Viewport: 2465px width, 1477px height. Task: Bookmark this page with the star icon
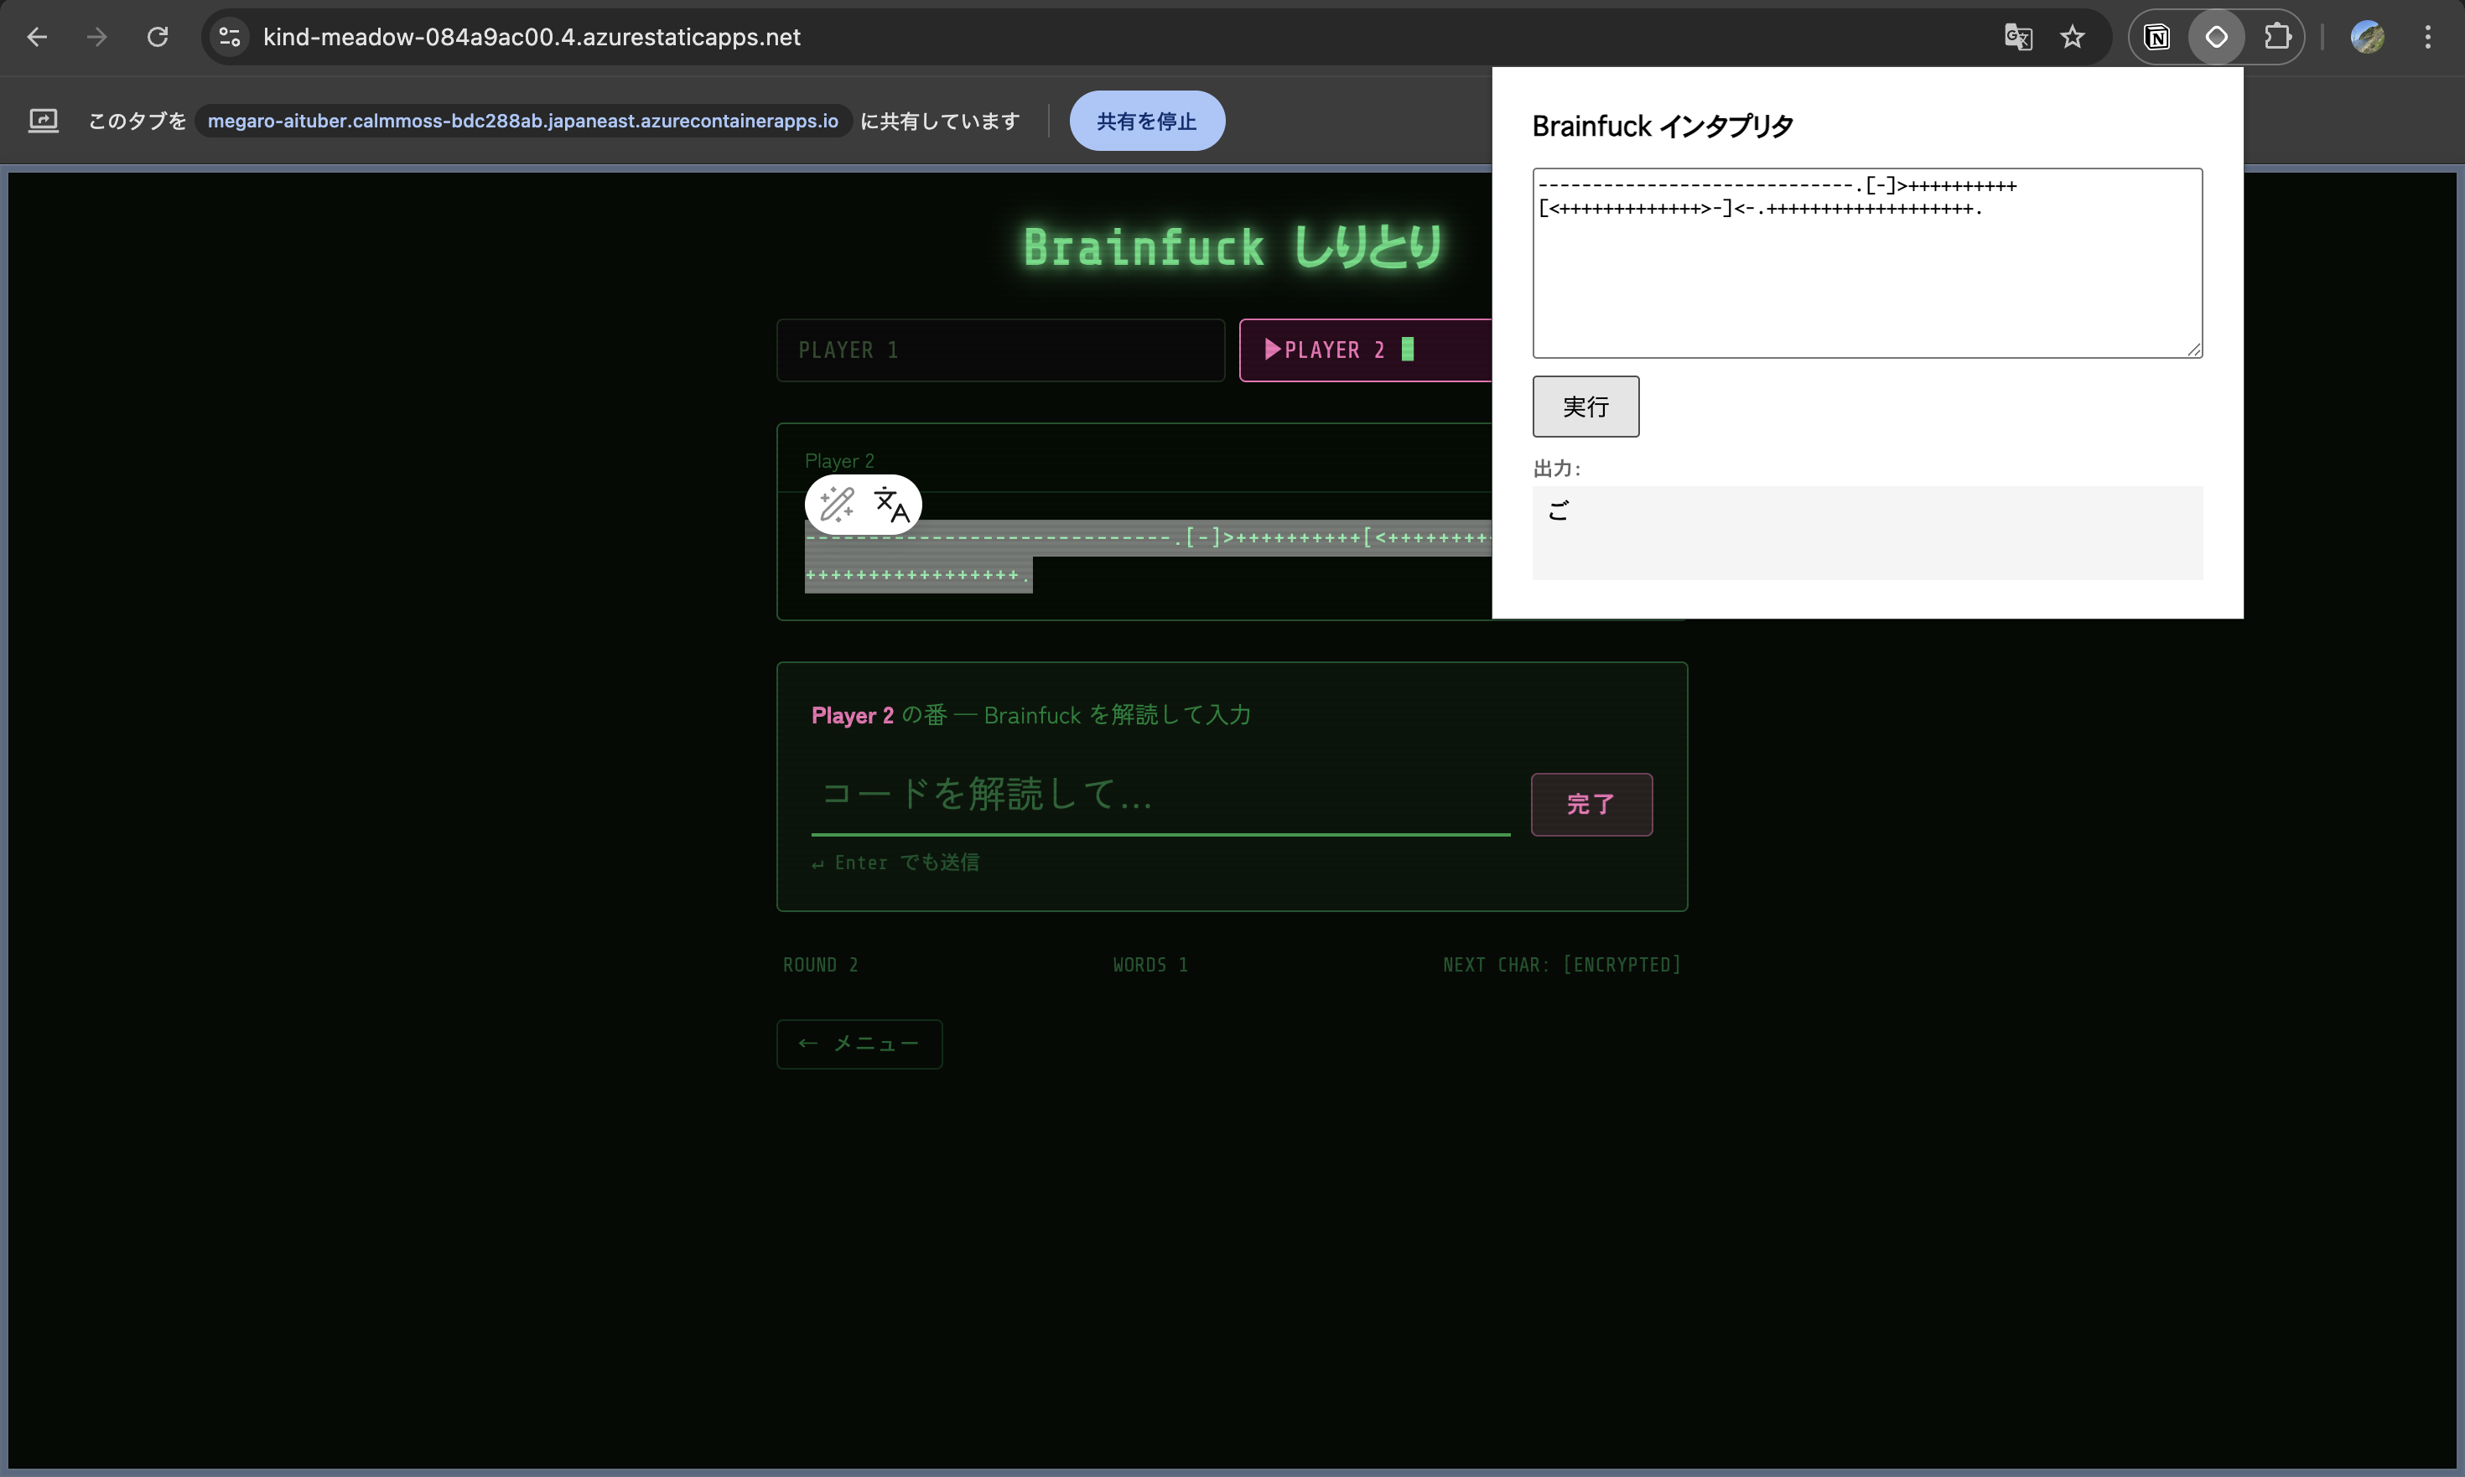coord(2072,37)
